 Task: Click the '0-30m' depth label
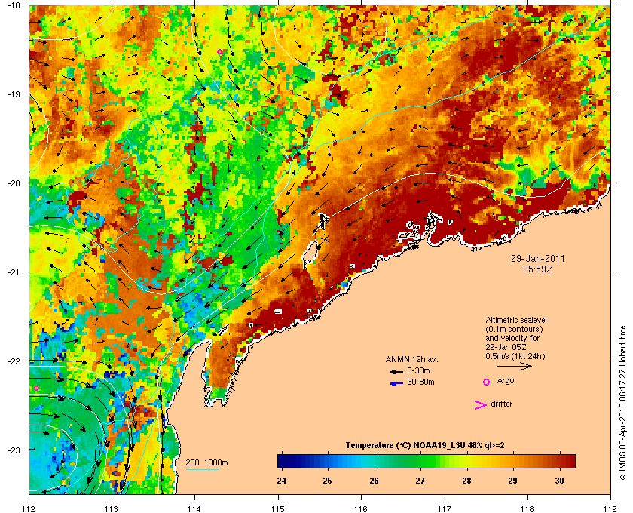tap(418, 370)
